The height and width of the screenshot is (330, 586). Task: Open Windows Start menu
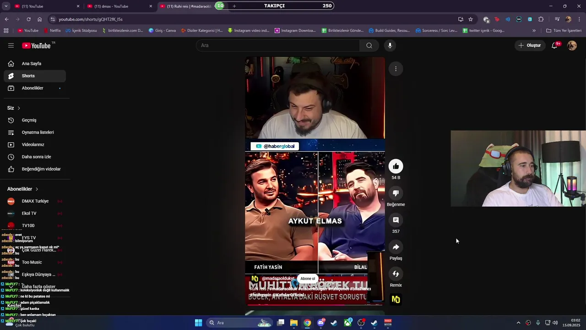[x=198, y=323]
